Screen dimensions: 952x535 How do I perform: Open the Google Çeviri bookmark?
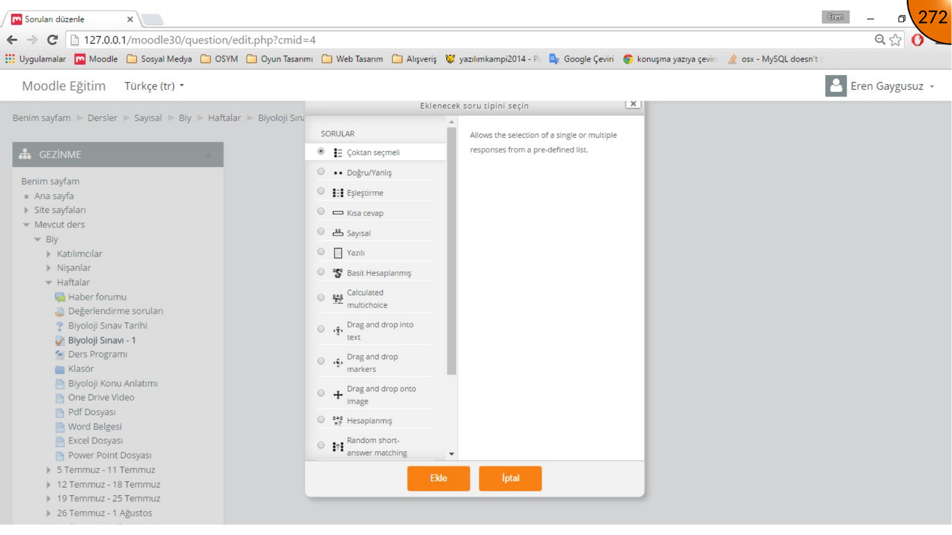(x=581, y=59)
